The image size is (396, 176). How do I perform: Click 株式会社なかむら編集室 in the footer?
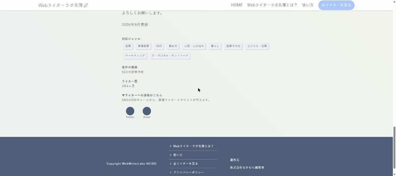247,167
